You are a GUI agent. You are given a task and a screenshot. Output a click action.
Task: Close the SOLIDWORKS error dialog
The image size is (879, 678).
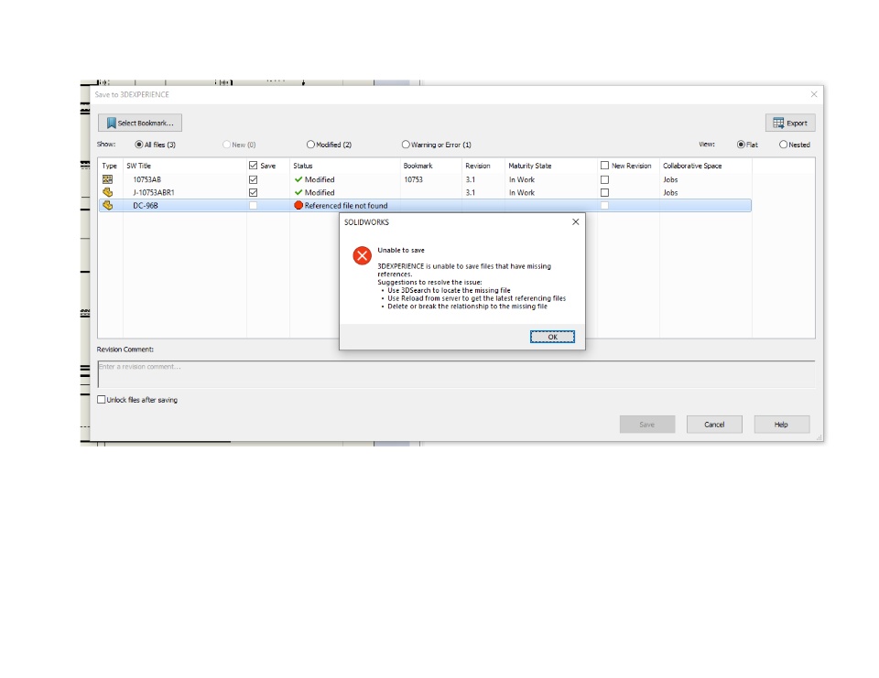coord(575,222)
